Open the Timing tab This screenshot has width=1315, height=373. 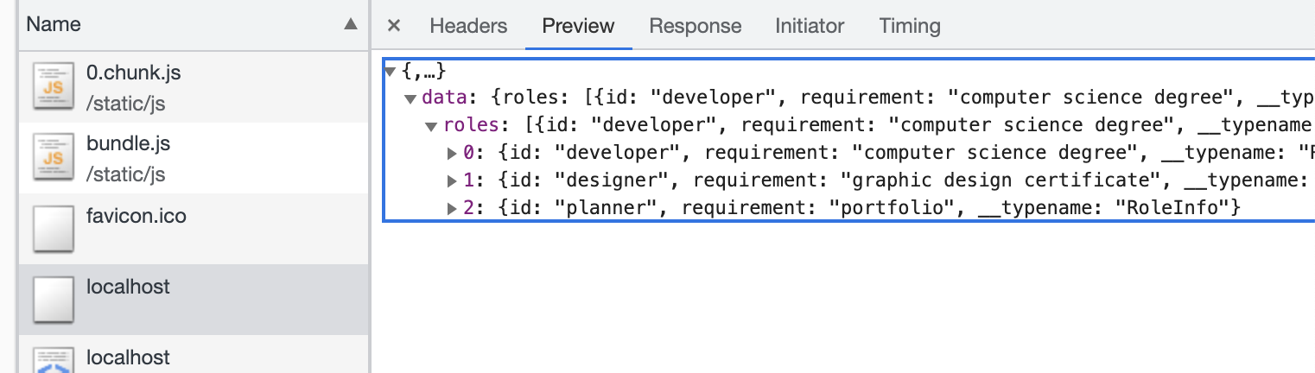[910, 26]
